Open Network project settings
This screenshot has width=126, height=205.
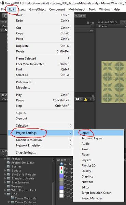[x=99, y=182]
